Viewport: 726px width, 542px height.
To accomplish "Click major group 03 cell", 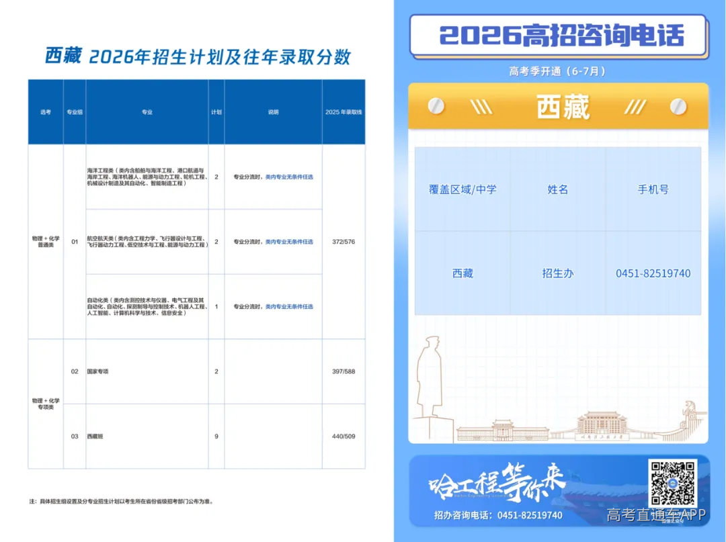I will coord(75,436).
